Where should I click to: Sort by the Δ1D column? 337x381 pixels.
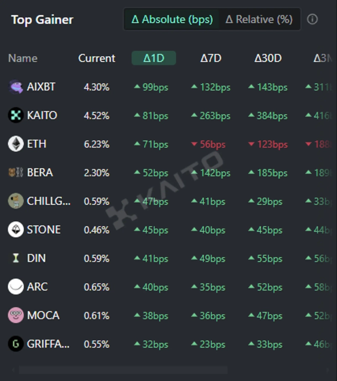(x=154, y=58)
